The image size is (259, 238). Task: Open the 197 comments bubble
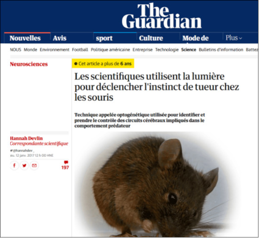(x=65, y=165)
